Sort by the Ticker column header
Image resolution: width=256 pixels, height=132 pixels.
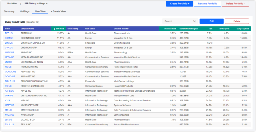point(7,29)
